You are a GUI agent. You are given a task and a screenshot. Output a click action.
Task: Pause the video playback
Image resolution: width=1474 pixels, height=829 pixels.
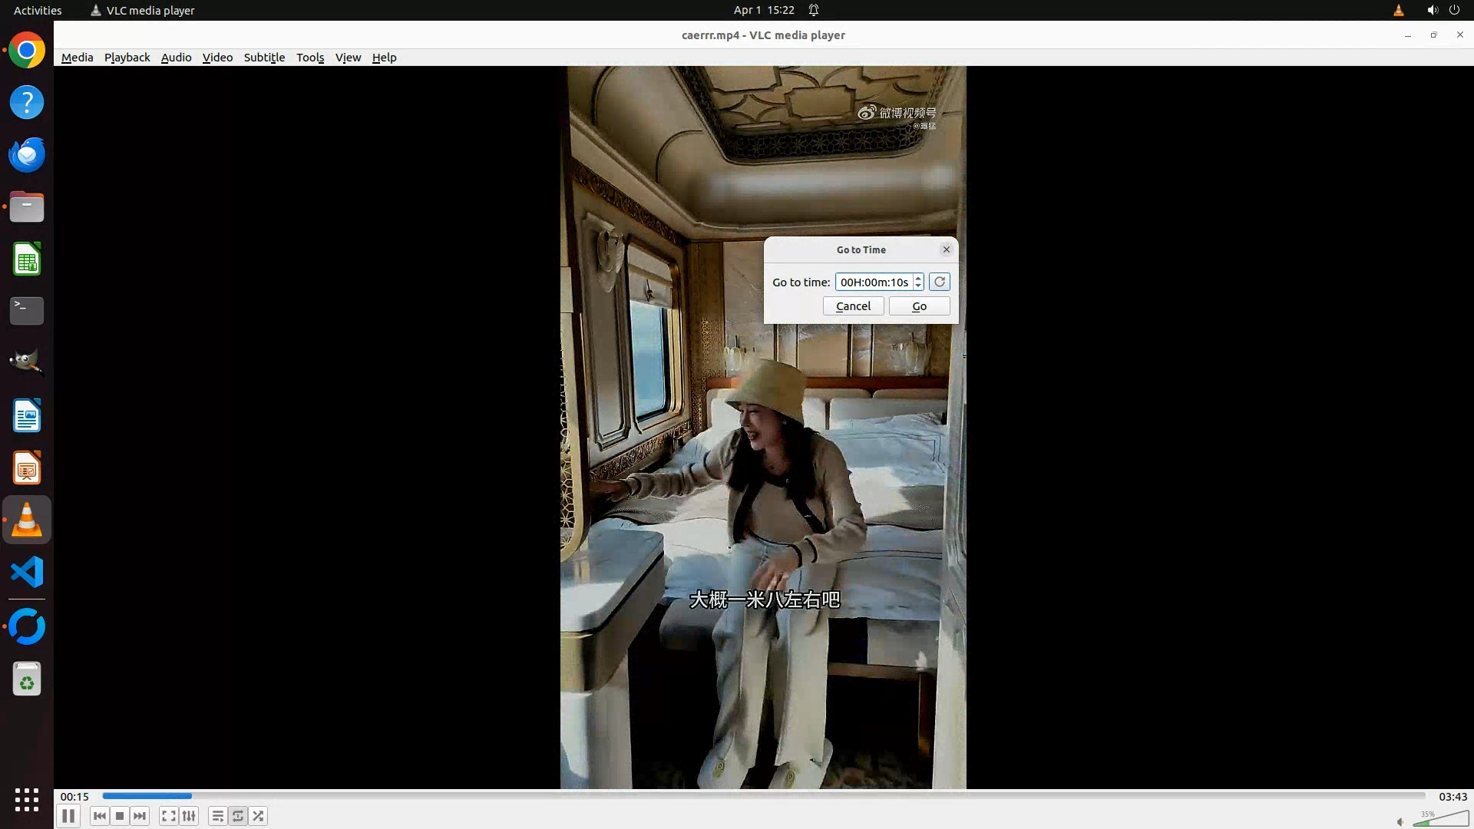coord(68,816)
